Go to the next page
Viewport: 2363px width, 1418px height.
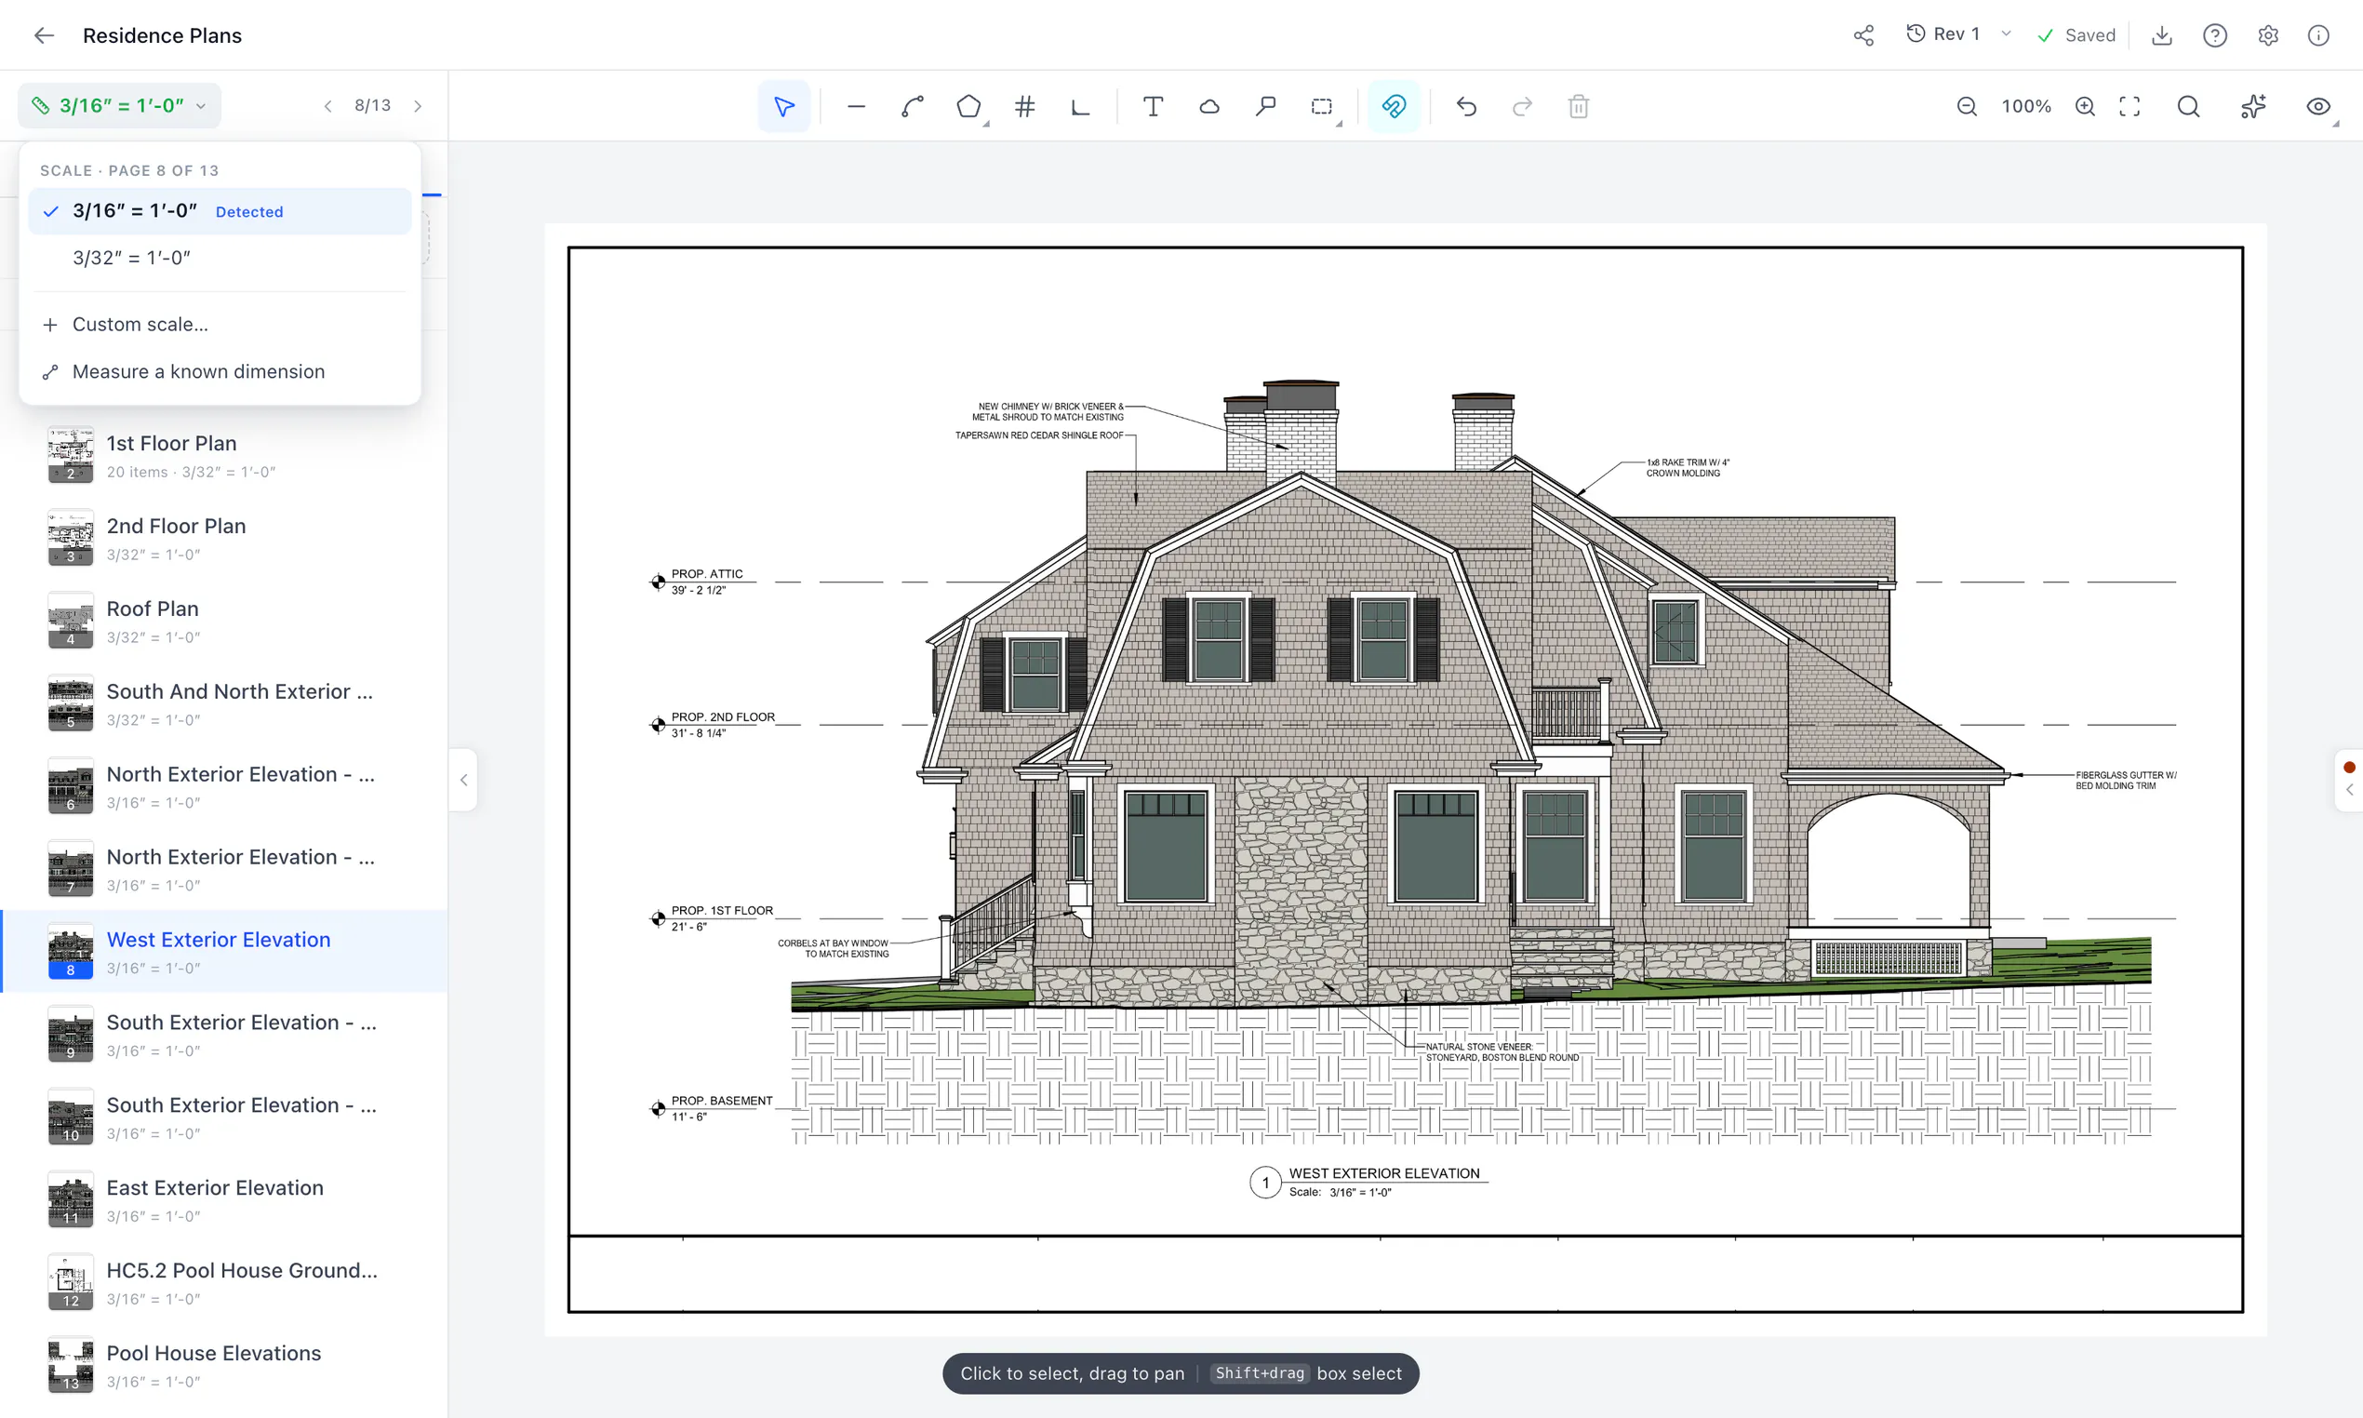pos(418,106)
